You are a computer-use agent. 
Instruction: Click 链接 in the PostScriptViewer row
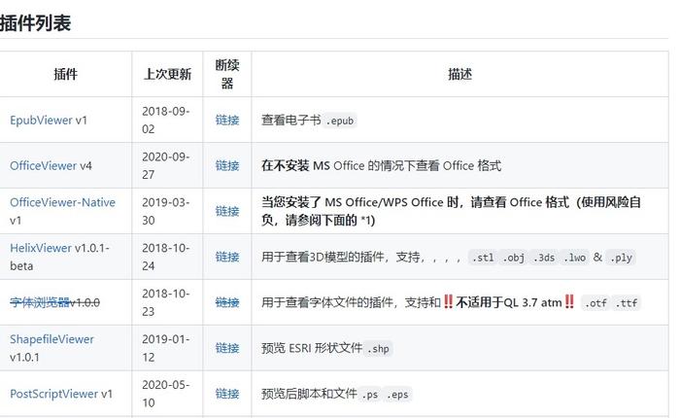tap(227, 394)
